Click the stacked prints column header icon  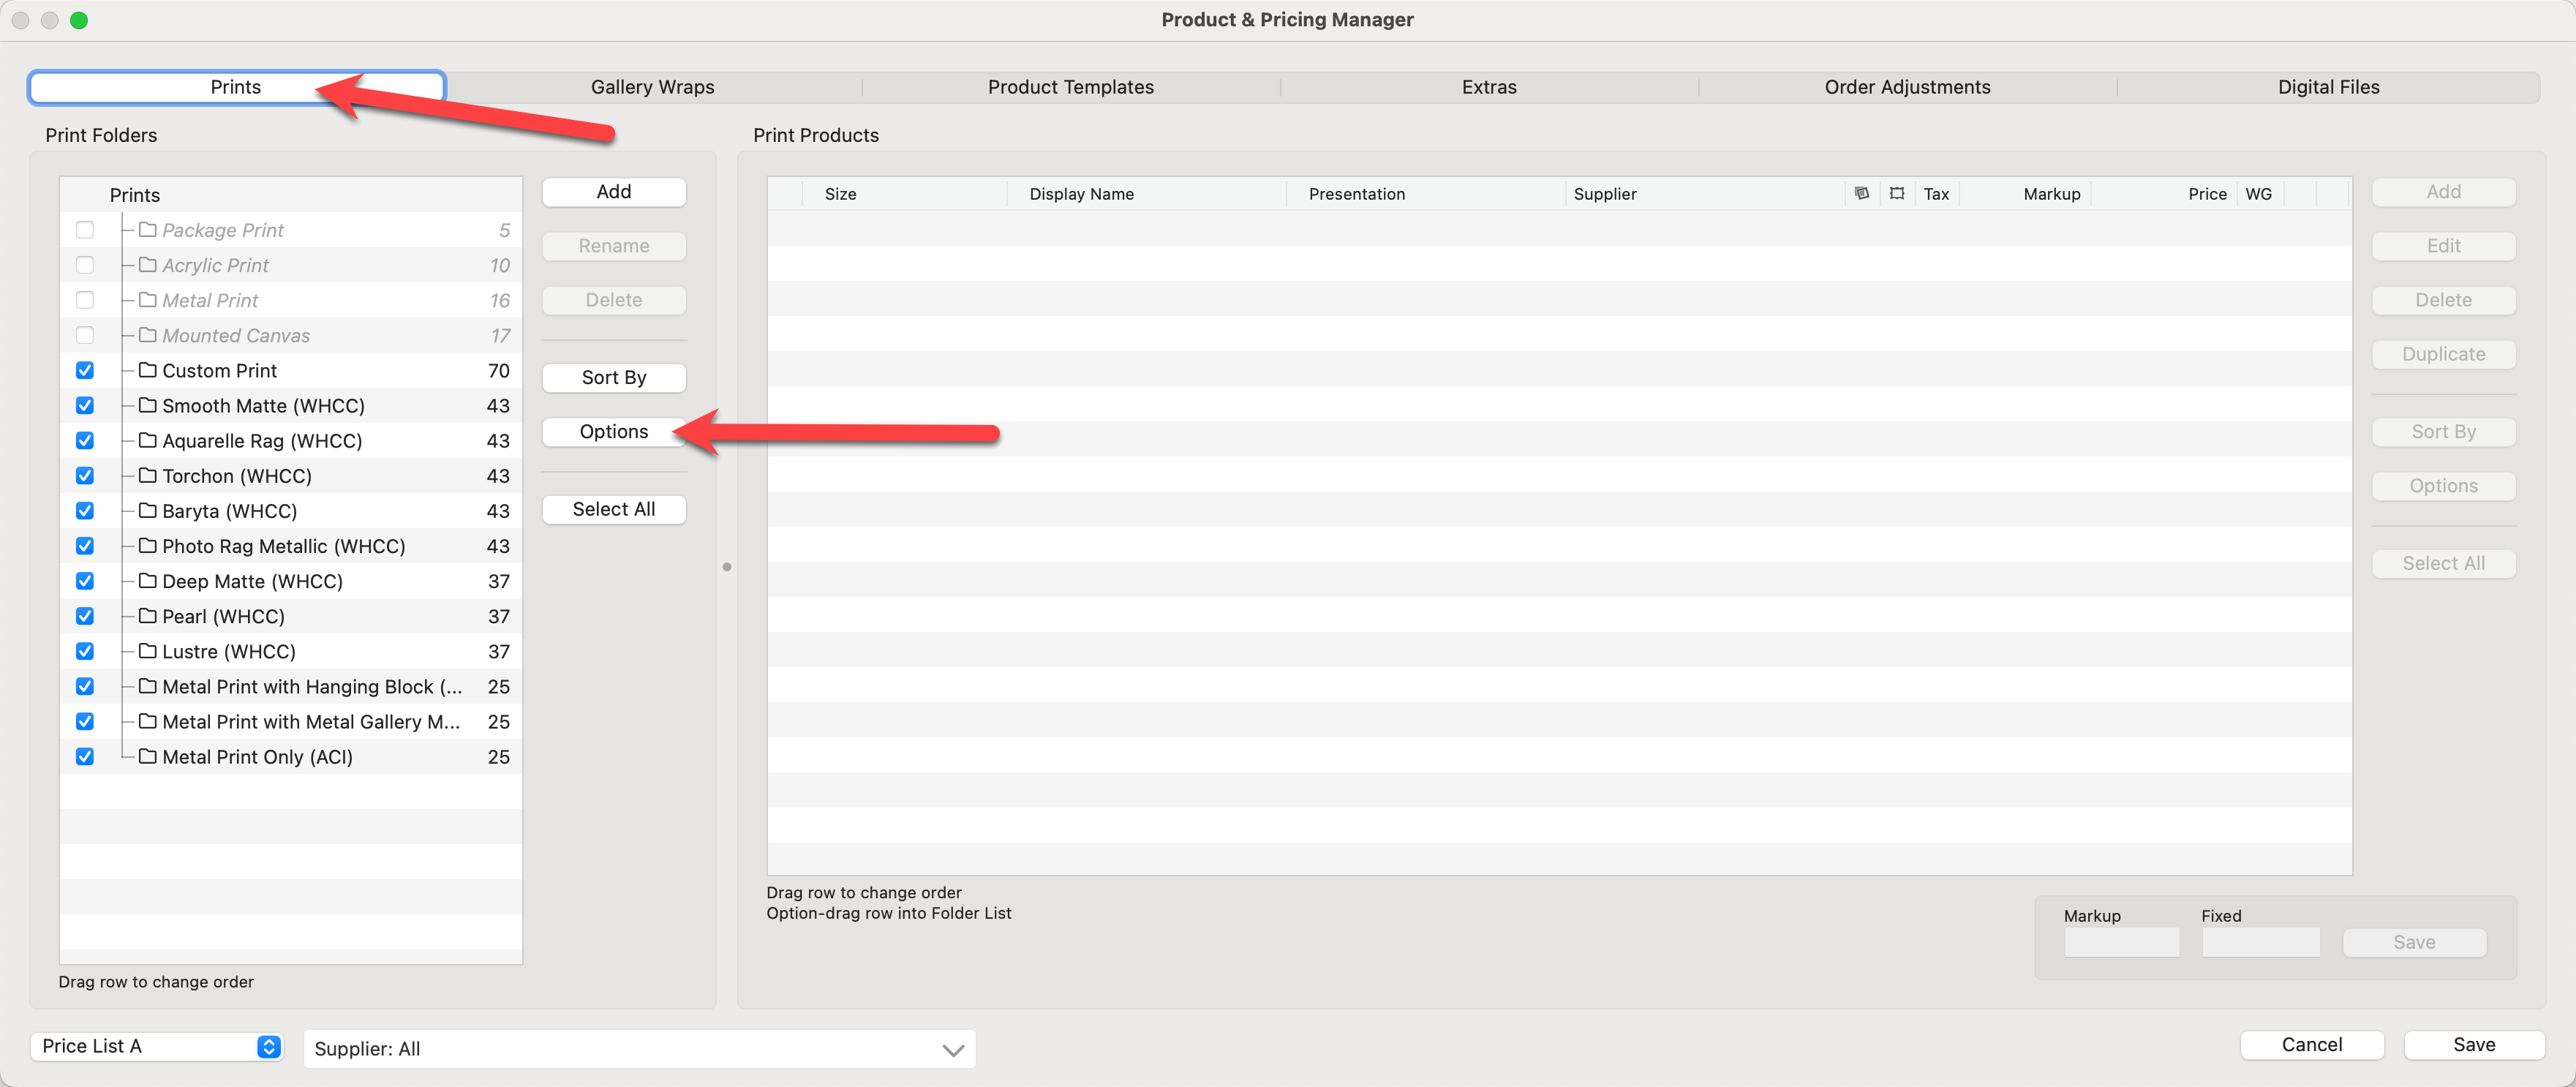pyautogui.click(x=1861, y=193)
